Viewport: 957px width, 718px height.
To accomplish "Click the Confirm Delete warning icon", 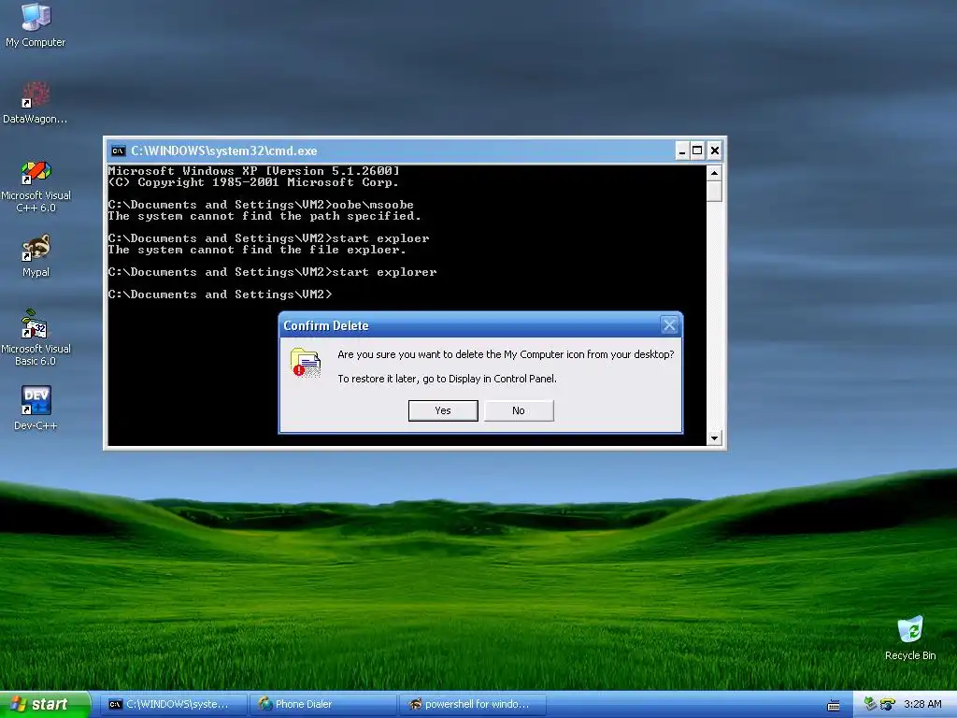I will point(306,362).
